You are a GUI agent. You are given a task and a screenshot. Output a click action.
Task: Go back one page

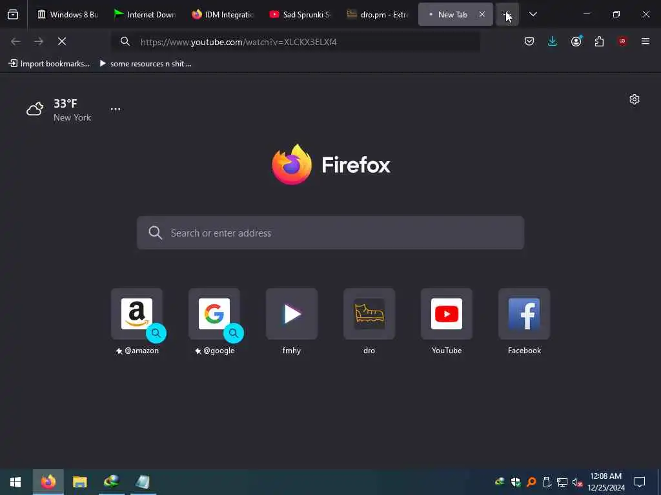click(x=15, y=41)
